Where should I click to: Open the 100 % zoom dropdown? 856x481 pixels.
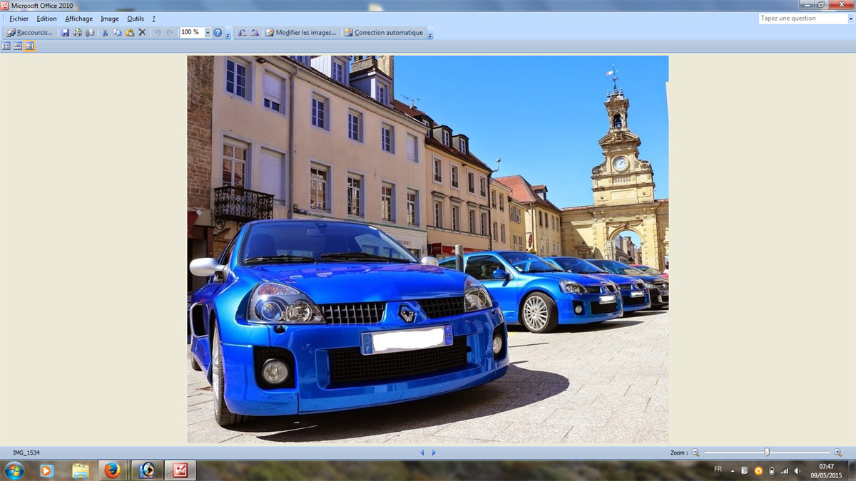[208, 33]
